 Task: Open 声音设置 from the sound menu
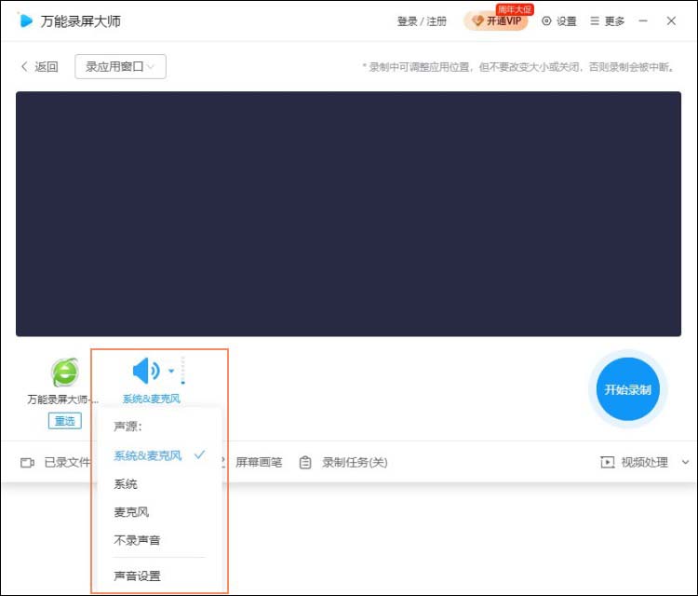pos(137,576)
